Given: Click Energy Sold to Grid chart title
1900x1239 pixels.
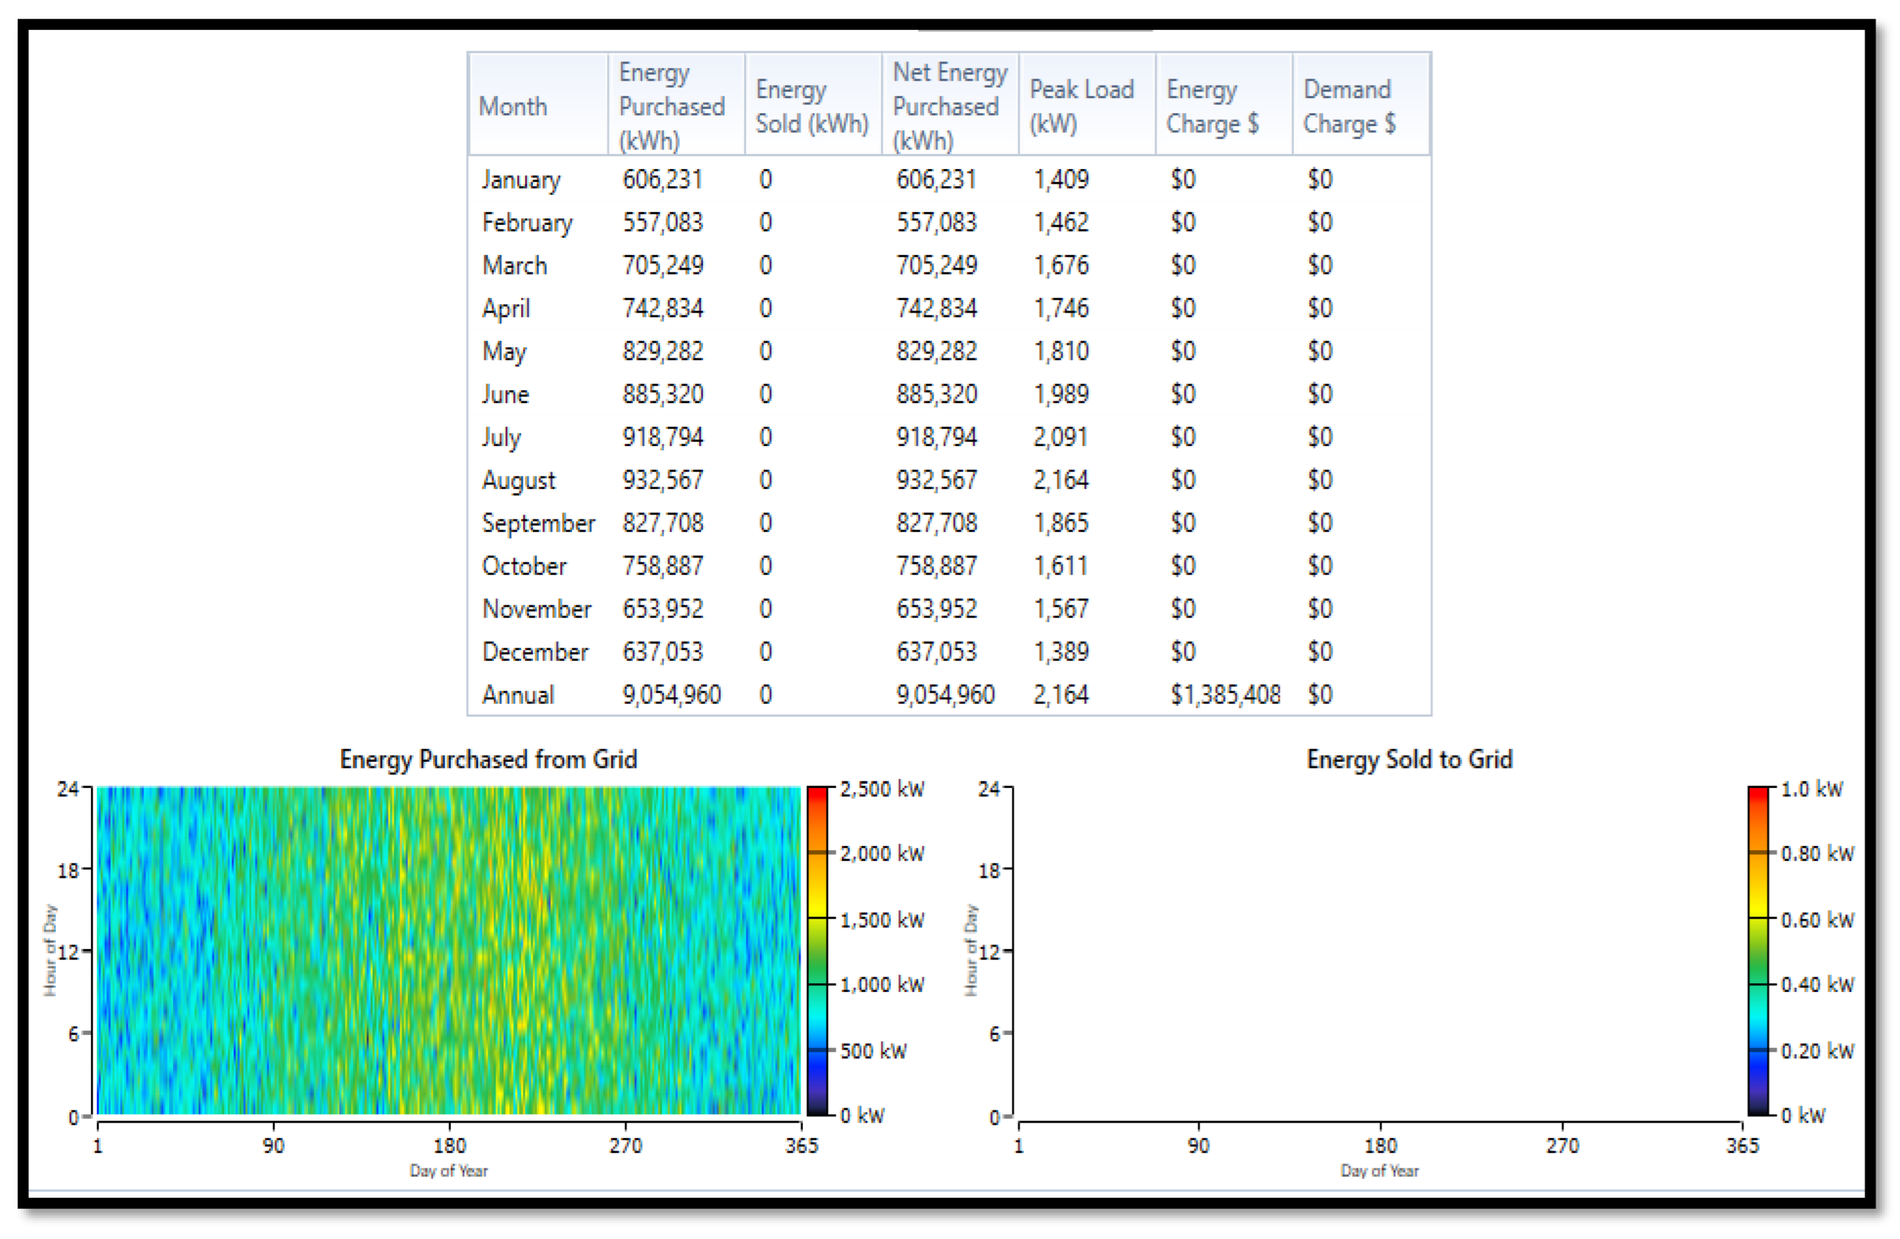Looking at the screenshot, I should (1409, 759).
